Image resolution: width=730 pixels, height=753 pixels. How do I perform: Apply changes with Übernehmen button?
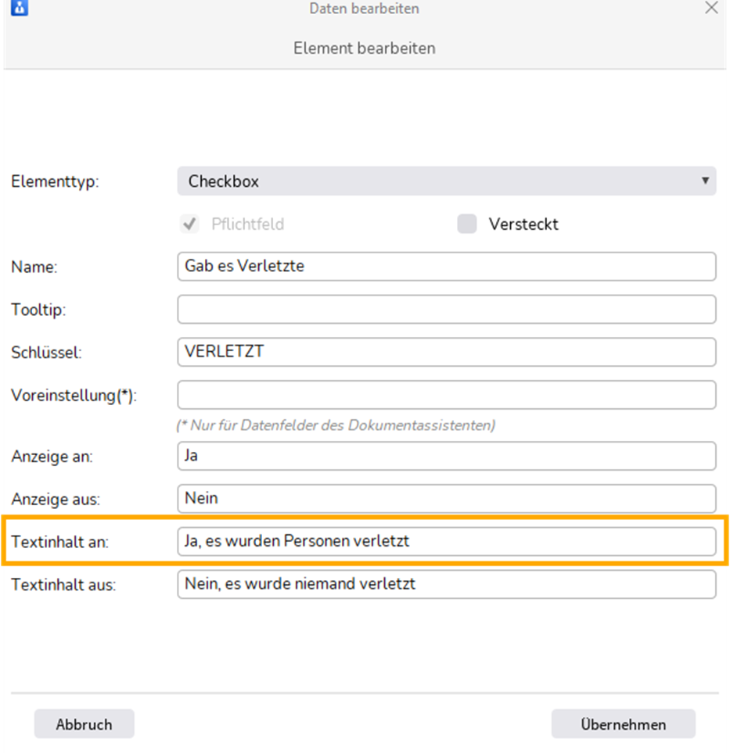[624, 724]
